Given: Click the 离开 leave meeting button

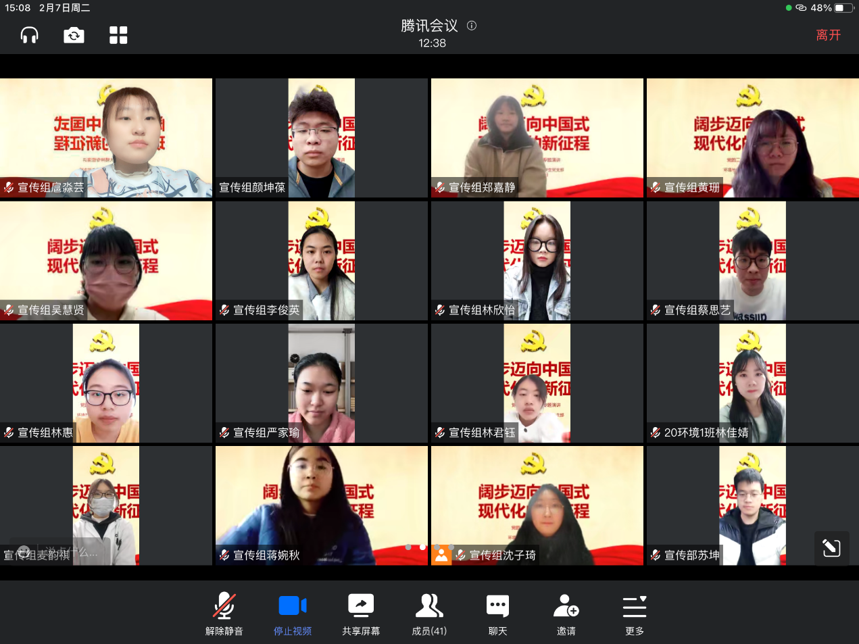Looking at the screenshot, I should tap(828, 35).
